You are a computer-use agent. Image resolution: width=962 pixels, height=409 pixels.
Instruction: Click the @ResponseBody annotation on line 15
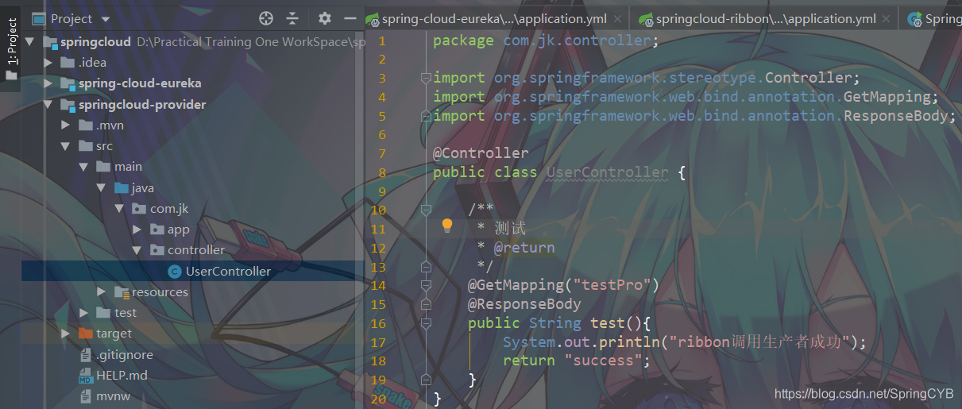[524, 304]
